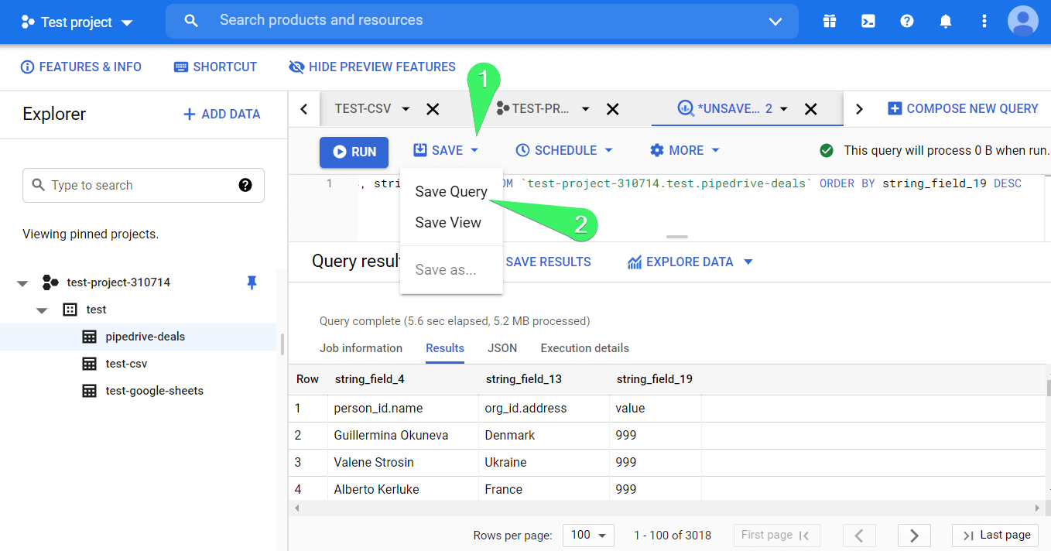Go to next results page

[914, 536]
